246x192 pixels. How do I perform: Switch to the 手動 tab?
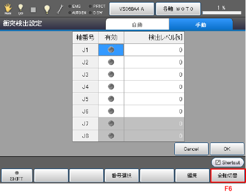pyautogui.click(x=200, y=25)
